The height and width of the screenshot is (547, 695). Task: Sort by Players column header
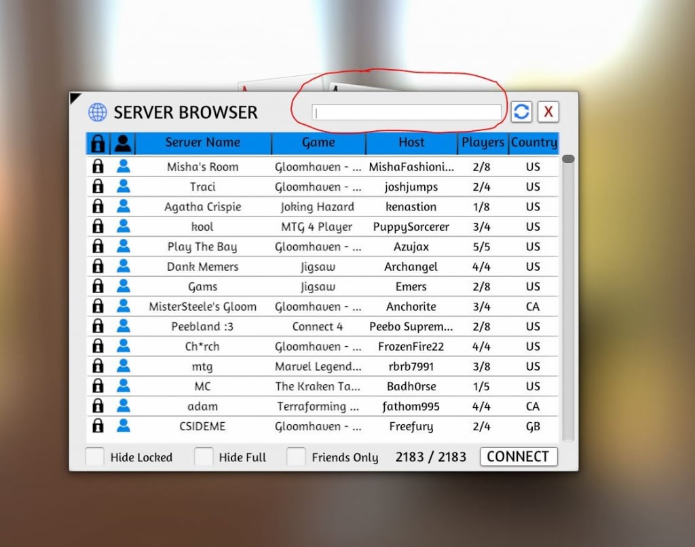tap(483, 143)
